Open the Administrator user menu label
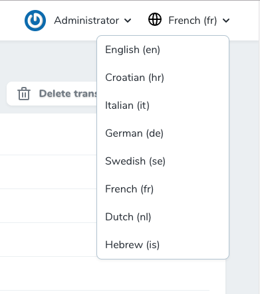The height and width of the screenshot is (294, 260). (86, 21)
